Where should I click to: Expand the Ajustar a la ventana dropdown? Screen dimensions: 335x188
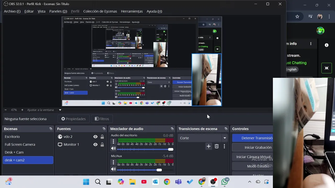coord(60,110)
